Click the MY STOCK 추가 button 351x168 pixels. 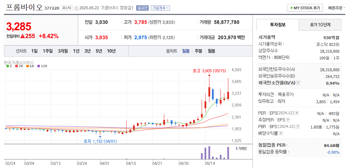coord(305,8)
